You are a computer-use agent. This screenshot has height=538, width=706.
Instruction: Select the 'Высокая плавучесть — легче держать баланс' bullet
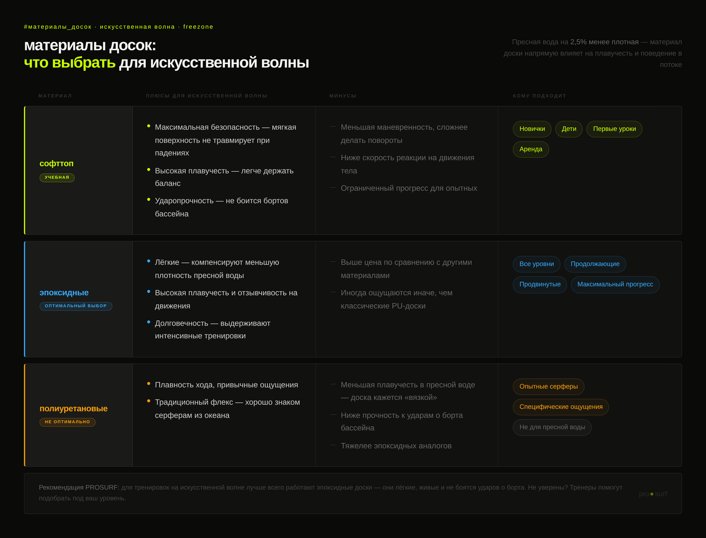(224, 177)
